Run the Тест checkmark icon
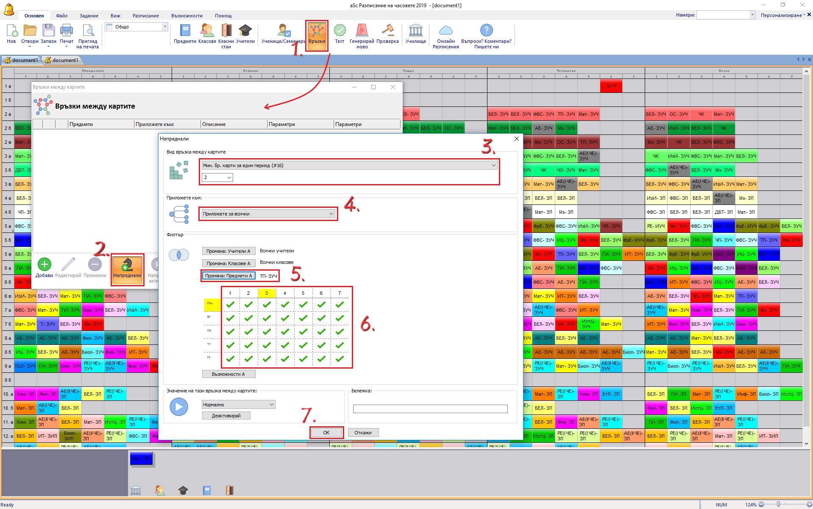Viewport: 813px width, 509px height. point(340,31)
